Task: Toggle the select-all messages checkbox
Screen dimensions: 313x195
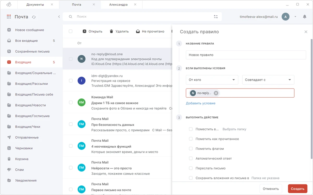Action: 70,32
